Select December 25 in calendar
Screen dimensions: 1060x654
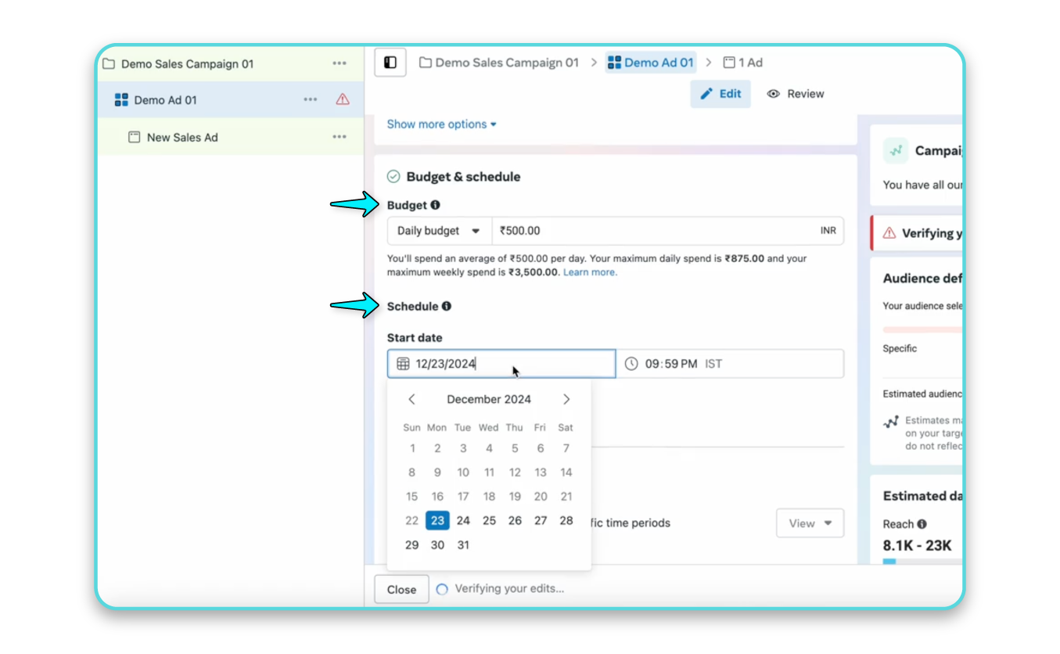click(489, 521)
